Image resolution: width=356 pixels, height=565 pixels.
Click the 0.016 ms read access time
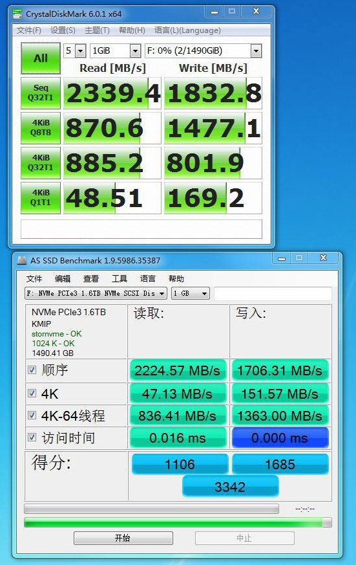tap(178, 438)
